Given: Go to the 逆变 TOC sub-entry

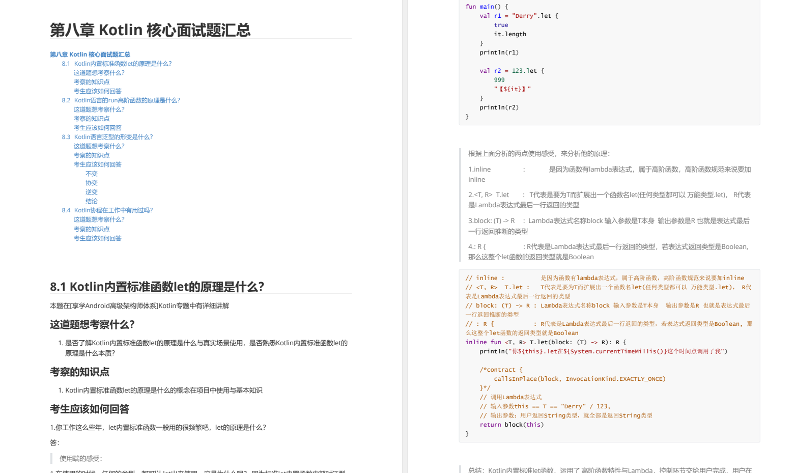Looking at the screenshot, I should 92,192.
